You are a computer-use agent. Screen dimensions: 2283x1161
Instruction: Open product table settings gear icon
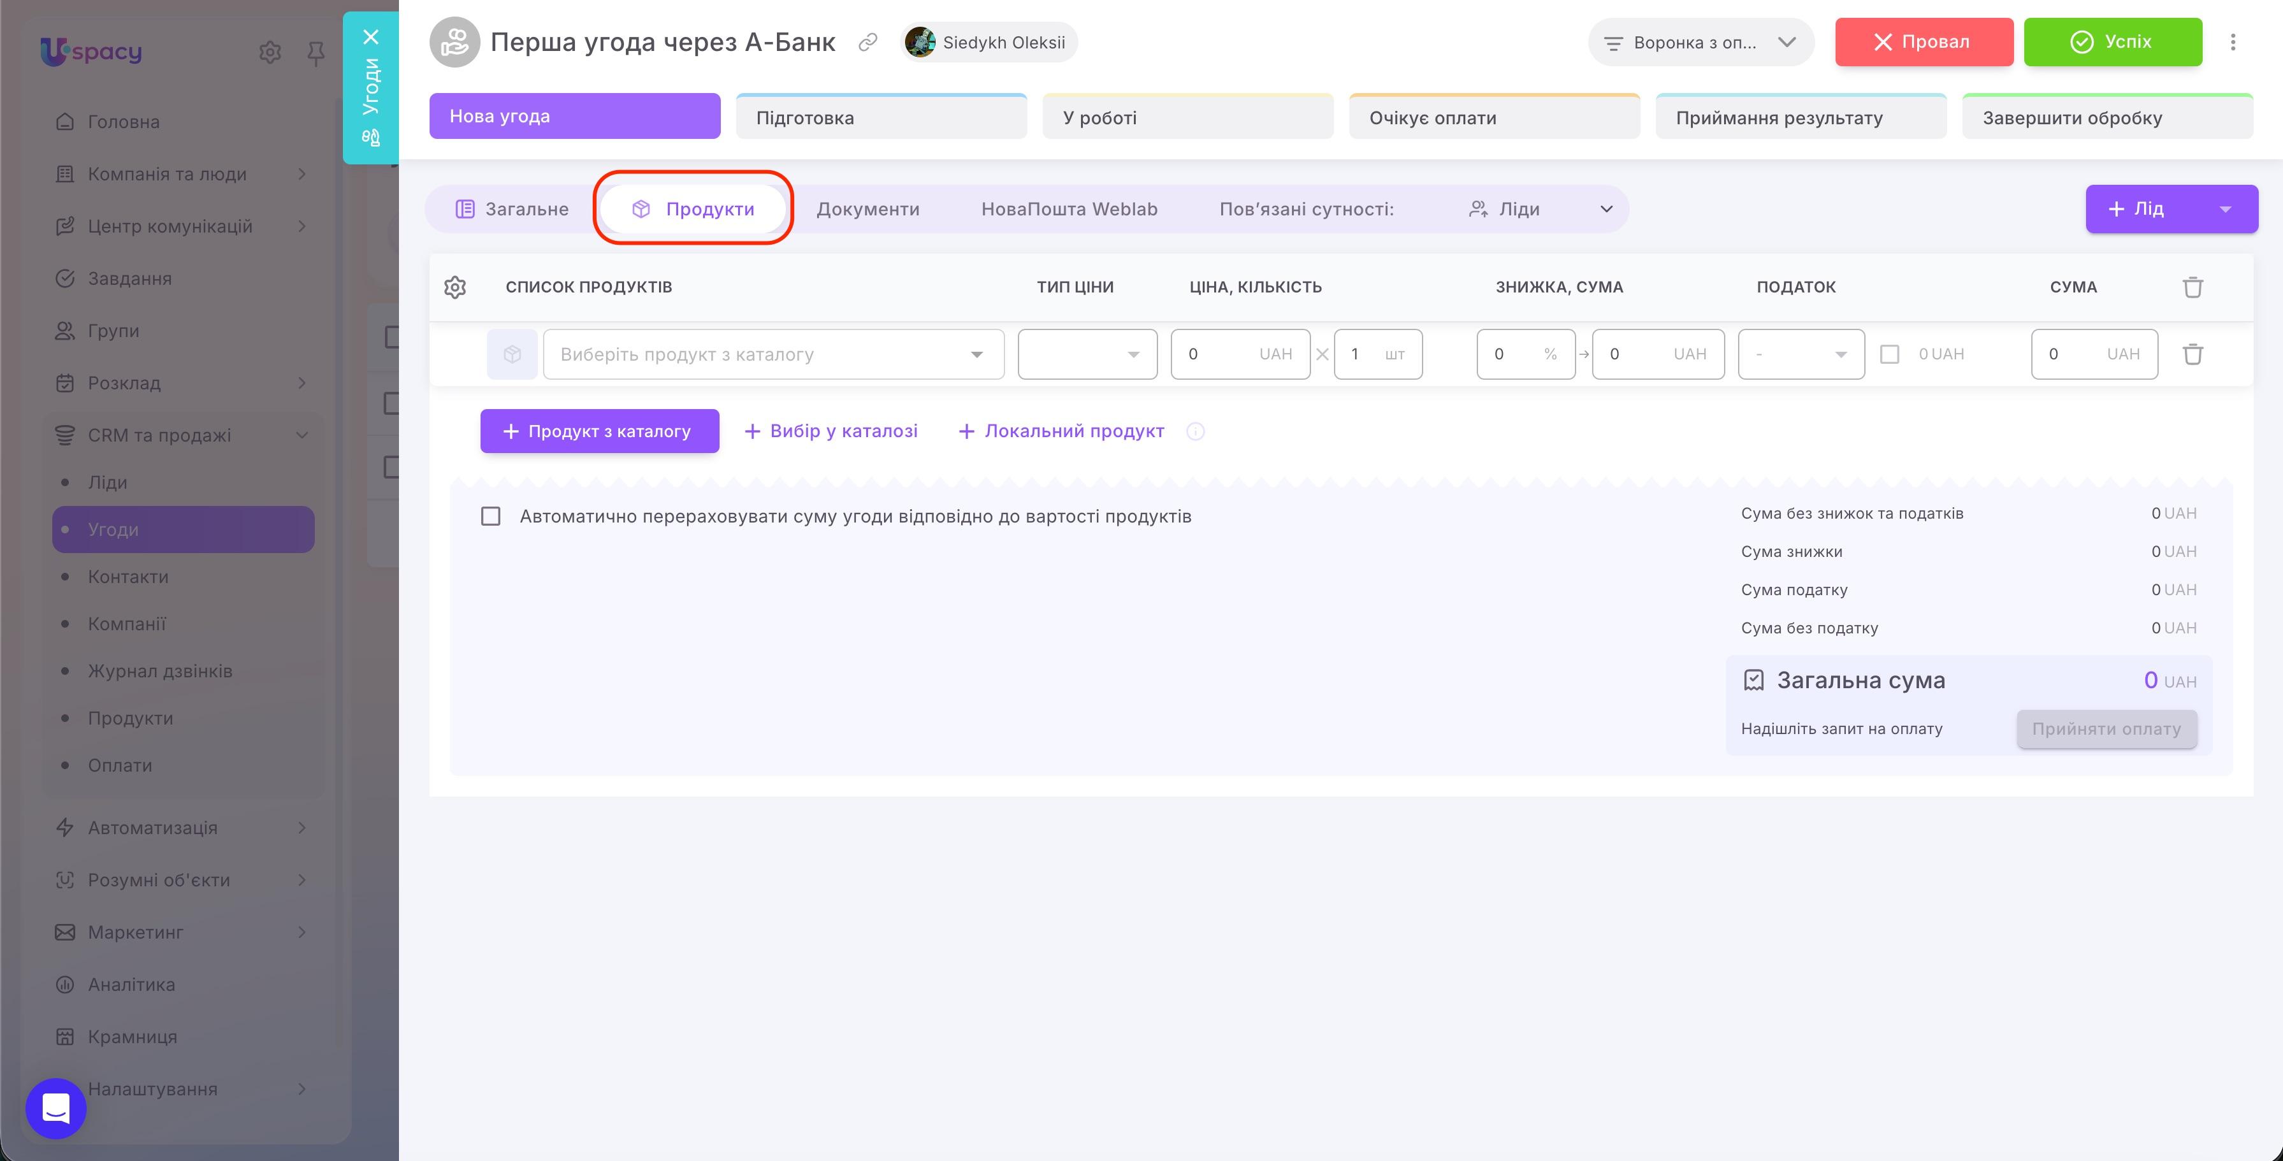454,287
